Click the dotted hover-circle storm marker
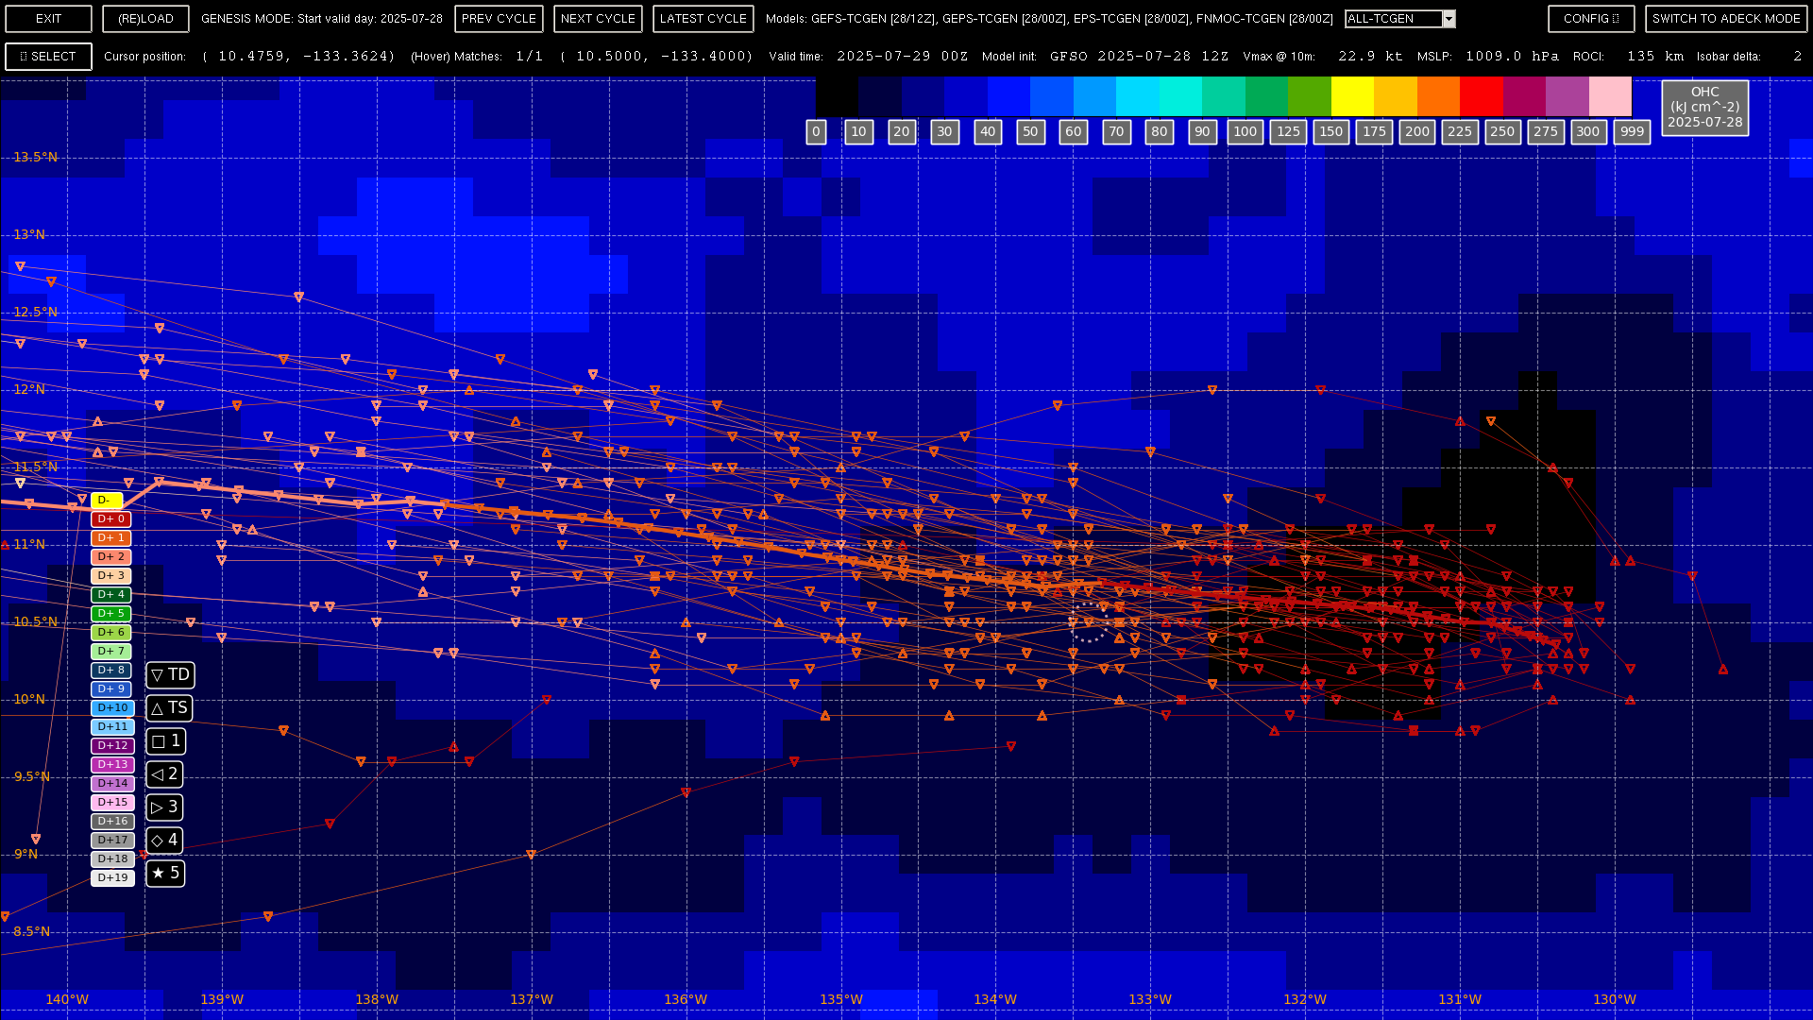This screenshot has height=1020, width=1813. (1088, 622)
